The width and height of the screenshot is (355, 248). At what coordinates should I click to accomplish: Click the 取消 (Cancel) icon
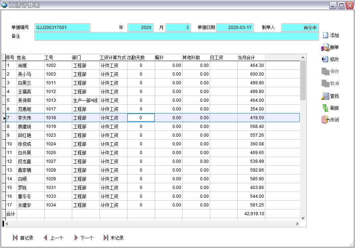point(331,83)
